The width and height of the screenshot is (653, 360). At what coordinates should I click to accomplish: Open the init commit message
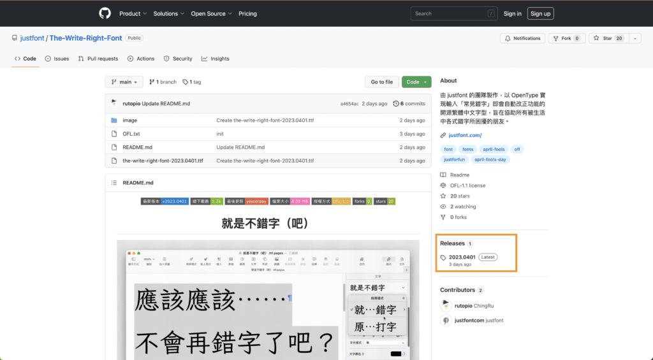(220, 134)
